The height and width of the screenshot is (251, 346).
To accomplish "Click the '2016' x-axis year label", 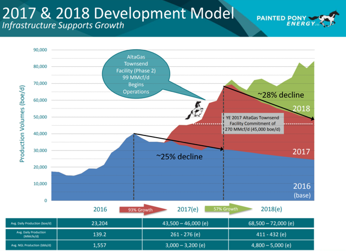I will click(100, 209).
